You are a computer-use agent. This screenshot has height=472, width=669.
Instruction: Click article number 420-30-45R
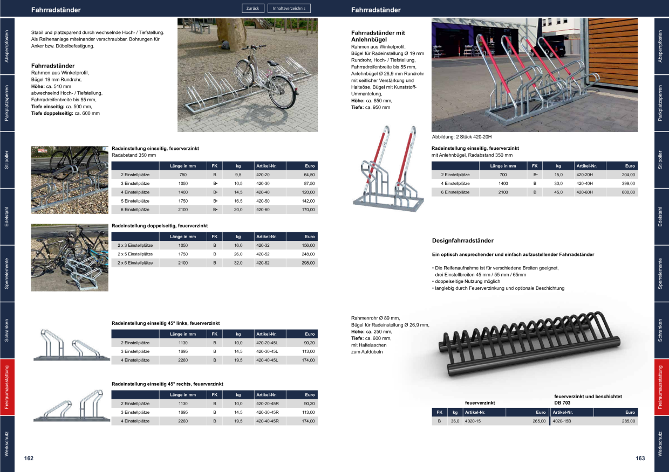268,412
